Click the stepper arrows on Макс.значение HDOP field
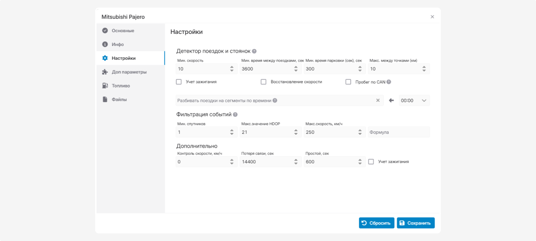Viewport: 536px width, 241px height. (x=296, y=132)
